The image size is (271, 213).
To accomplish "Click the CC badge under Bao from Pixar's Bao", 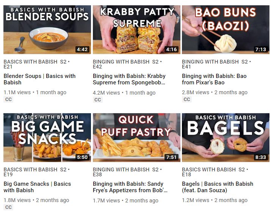I will click(187, 100).
